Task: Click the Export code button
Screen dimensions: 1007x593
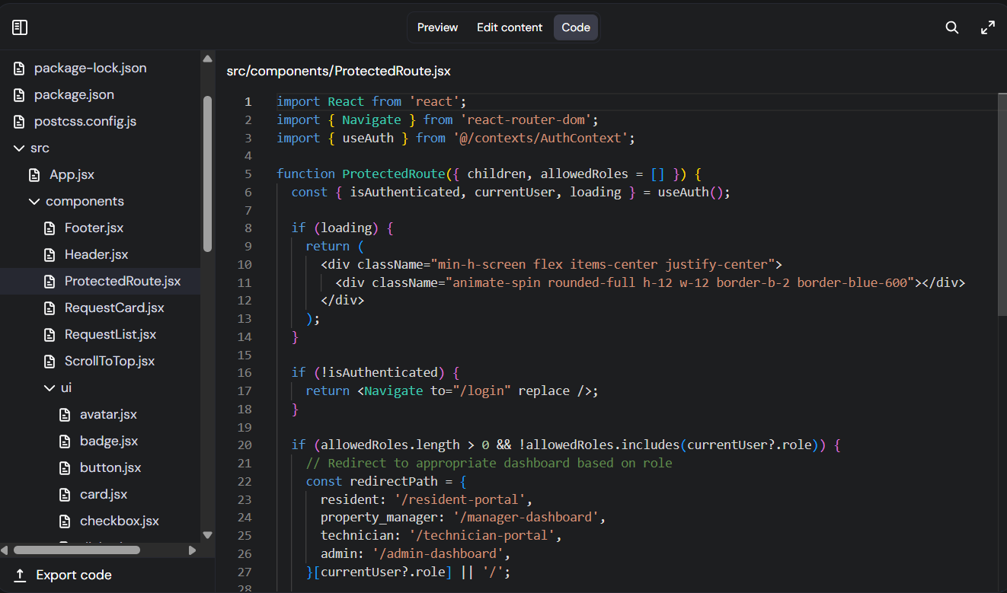Action: point(73,575)
